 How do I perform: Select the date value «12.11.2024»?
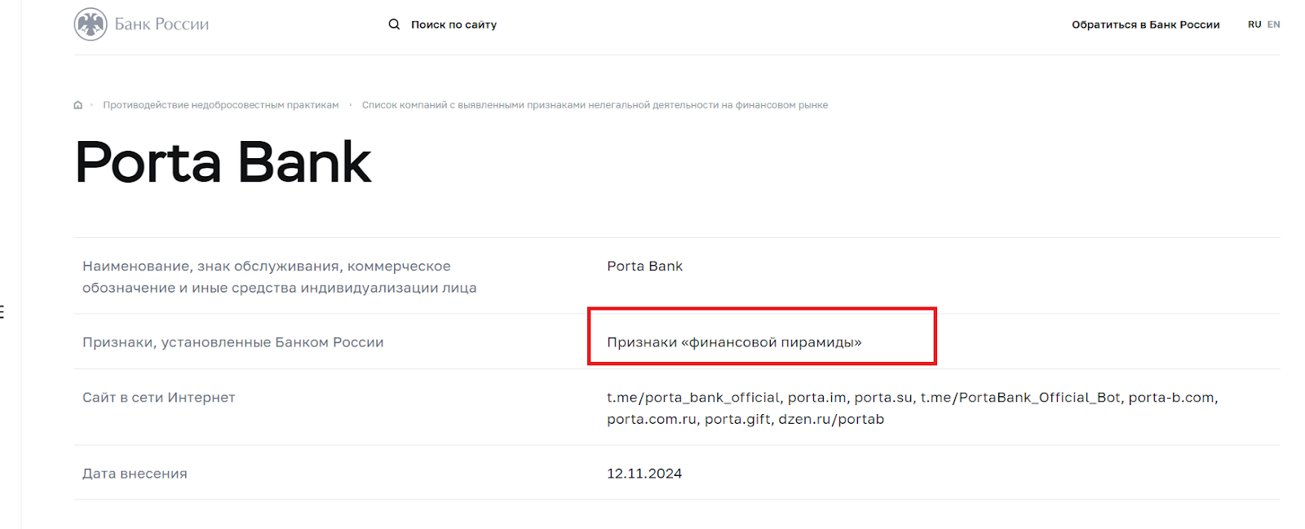coord(644,474)
